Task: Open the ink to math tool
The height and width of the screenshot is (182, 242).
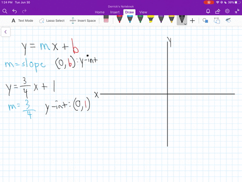Action: click(228, 20)
